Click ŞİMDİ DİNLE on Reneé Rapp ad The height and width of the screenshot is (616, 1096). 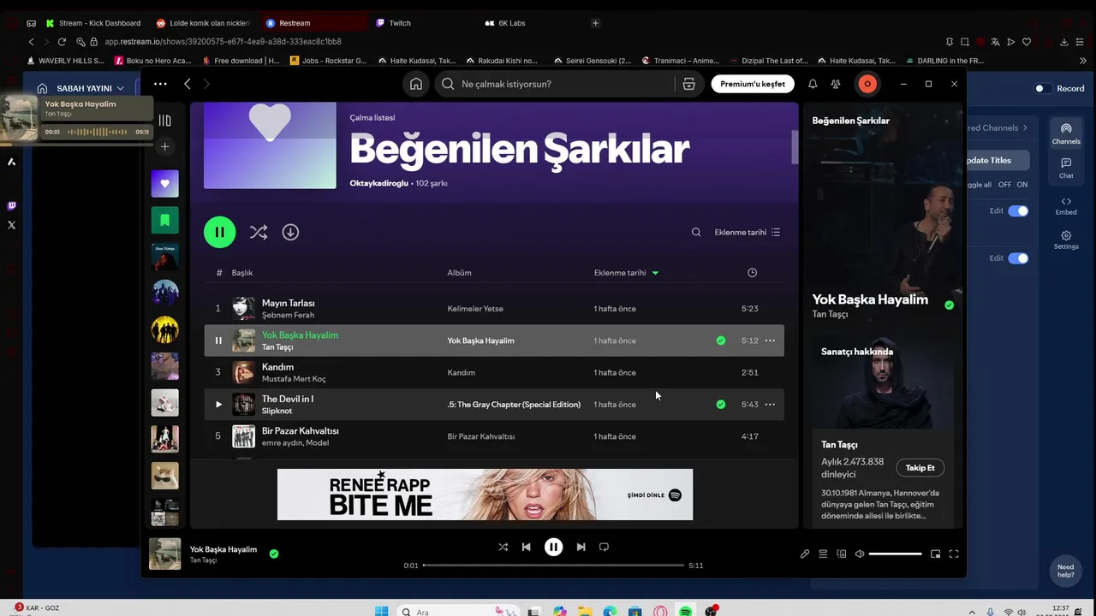click(654, 495)
